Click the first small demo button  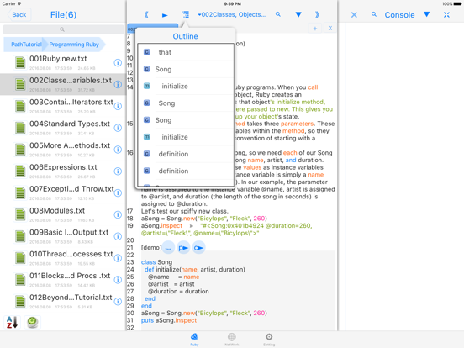(168, 248)
